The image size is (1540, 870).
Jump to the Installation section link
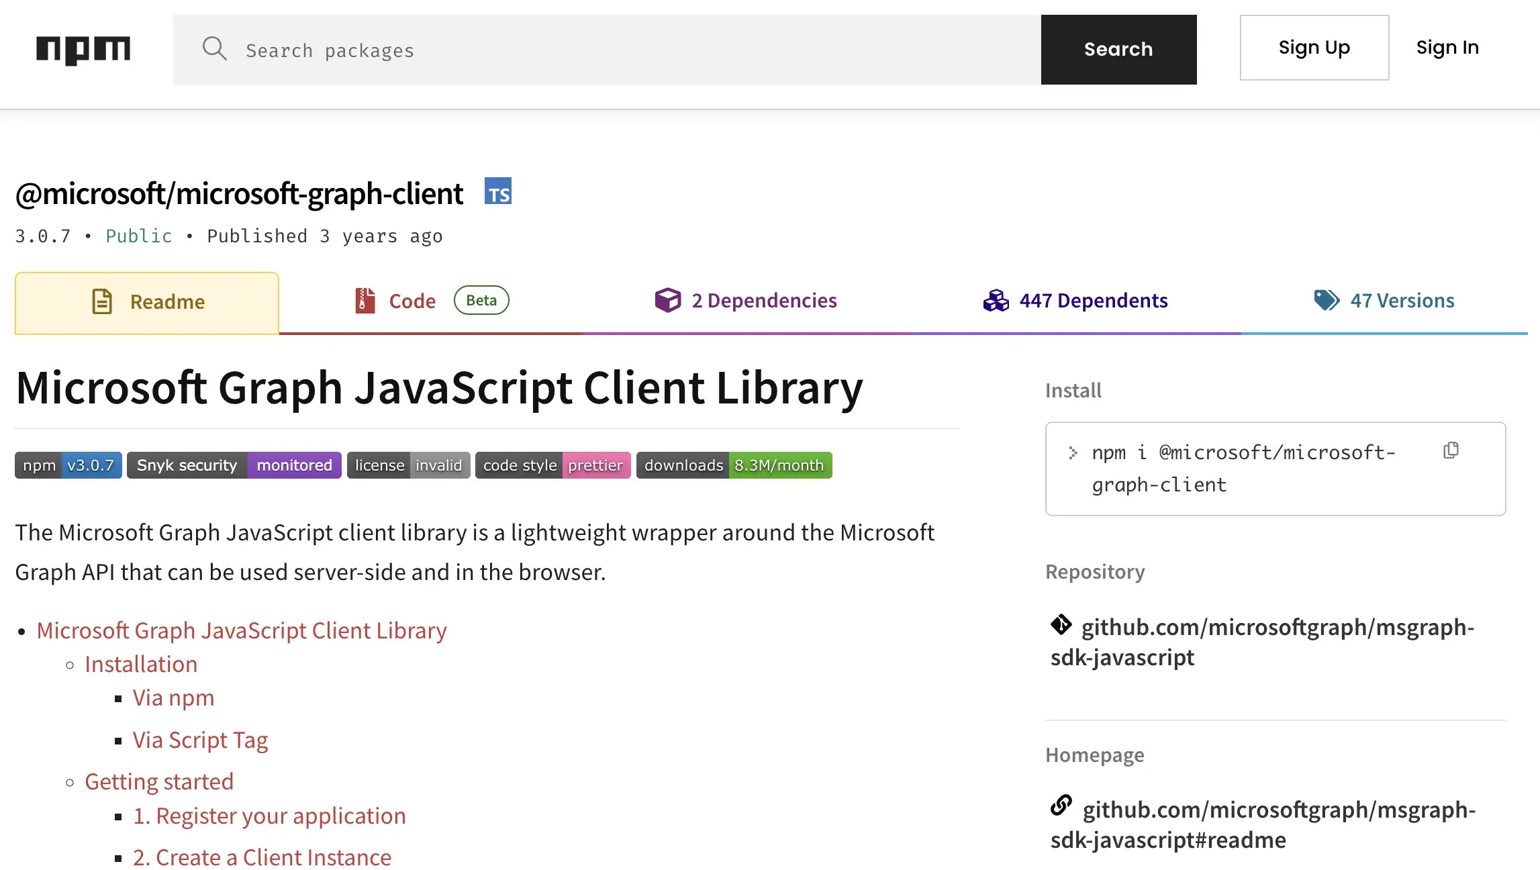[141, 664]
